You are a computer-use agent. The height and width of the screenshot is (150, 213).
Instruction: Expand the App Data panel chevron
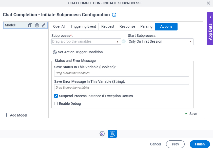(x=210, y=17)
